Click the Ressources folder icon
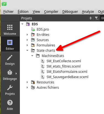Image resolution: width=104 pixels, height=114 pixels. [33, 82]
